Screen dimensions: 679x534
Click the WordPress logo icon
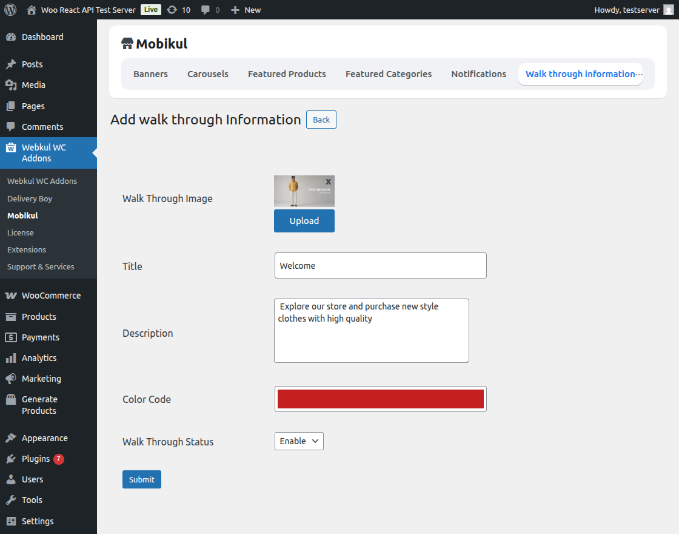10,10
